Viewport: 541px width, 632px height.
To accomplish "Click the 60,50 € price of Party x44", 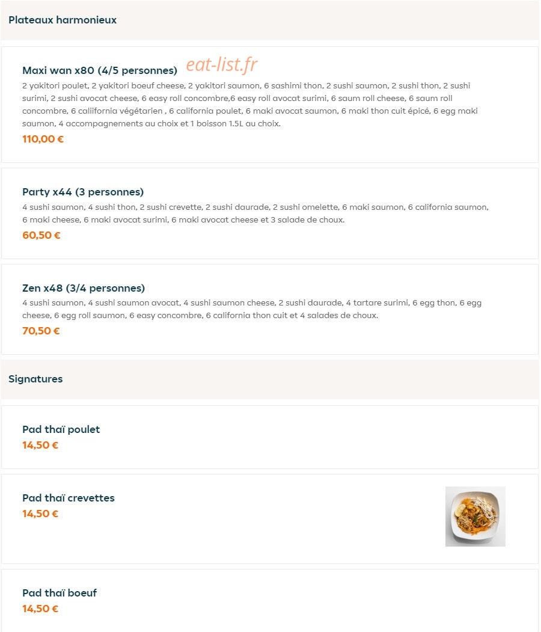I will click(41, 235).
